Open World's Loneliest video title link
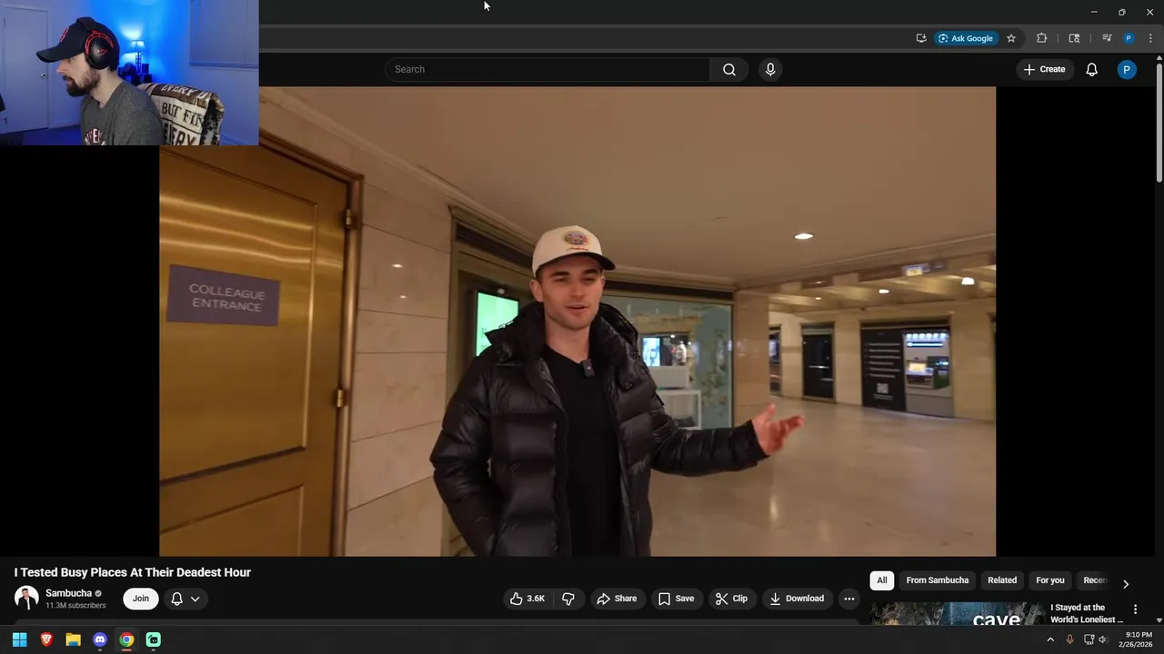The width and height of the screenshot is (1164, 654). pos(1086,613)
